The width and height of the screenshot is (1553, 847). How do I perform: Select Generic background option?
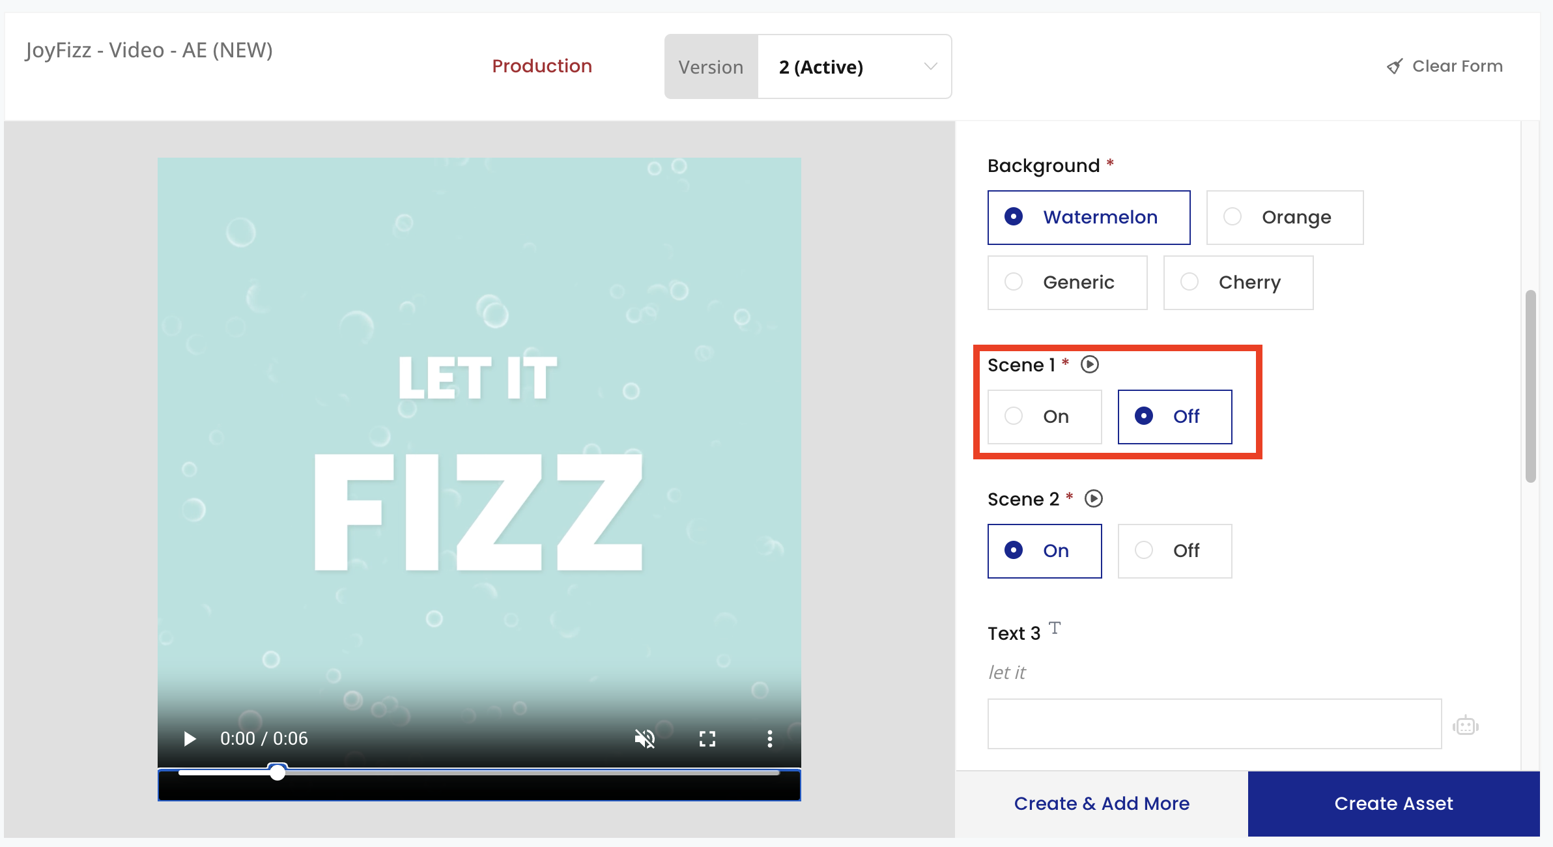tap(1067, 282)
